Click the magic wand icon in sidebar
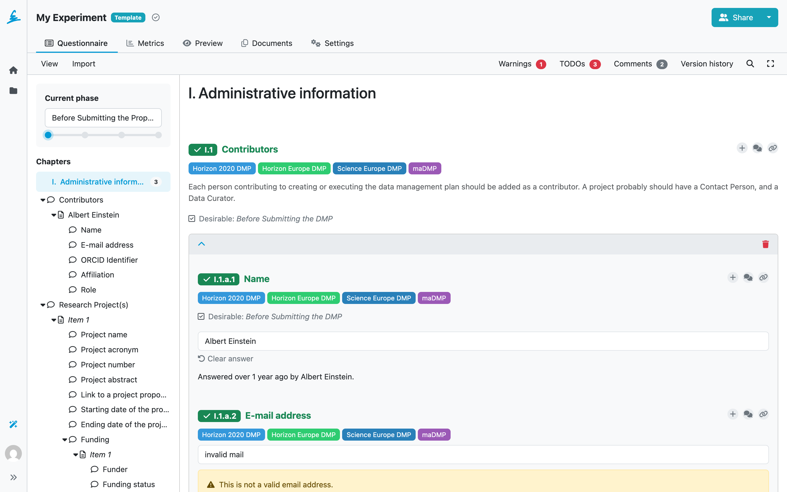This screenshot has height=492, width=787. [13, 424]
